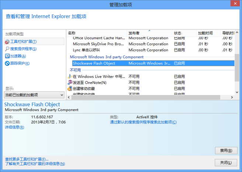Viewport: 242px width, 172px height.
Task: Select the Shockwave Flash Object row
Action: (153, 63)
